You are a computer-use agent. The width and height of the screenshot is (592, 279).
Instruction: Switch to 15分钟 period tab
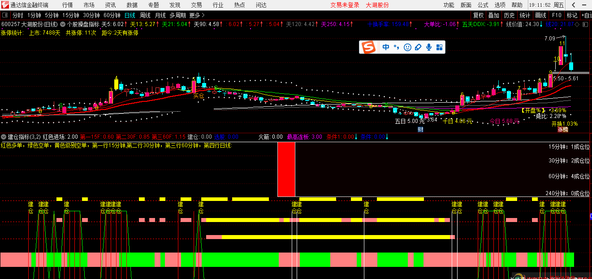pos(70,15)
